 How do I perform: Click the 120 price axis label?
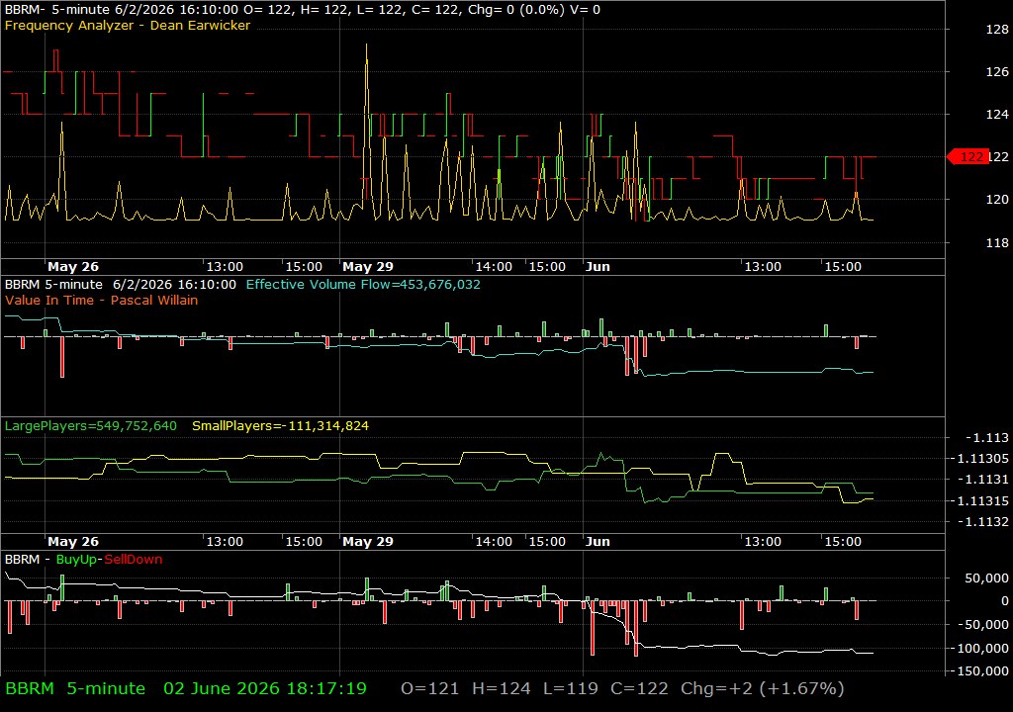997,199
